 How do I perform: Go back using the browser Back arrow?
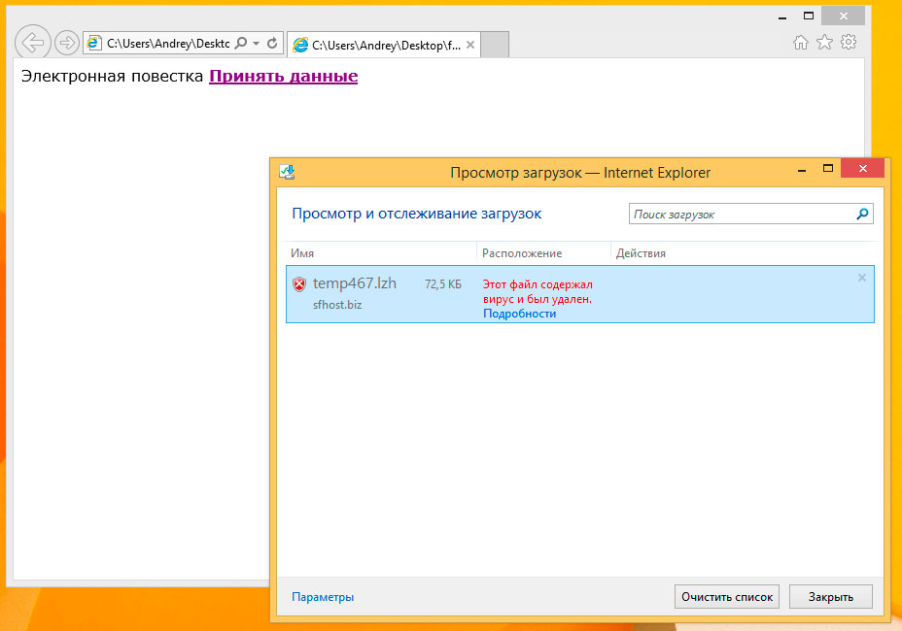click(33, 42)
